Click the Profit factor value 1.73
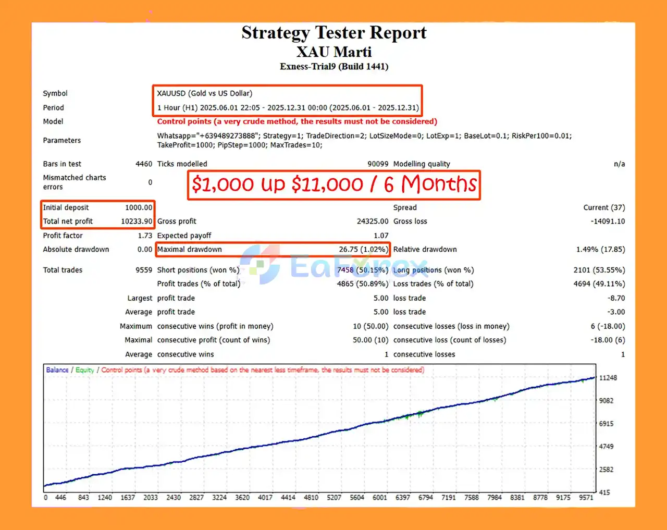 (145, 236)
